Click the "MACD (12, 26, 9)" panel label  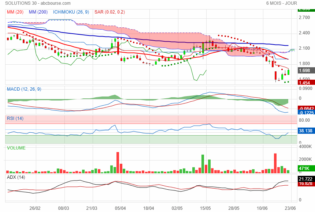[24, 89]
